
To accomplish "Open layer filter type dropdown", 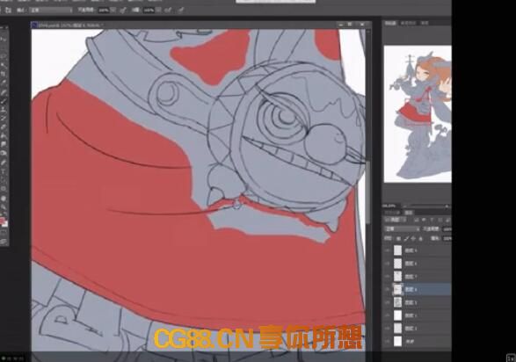I will tap(395, 220).
